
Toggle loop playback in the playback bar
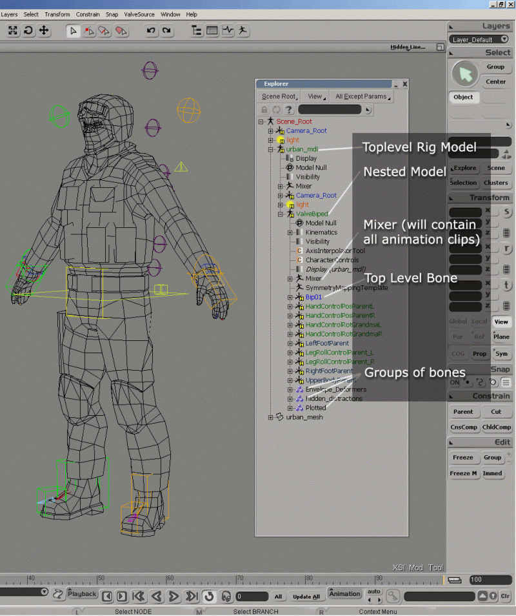[x=209, y=596]
